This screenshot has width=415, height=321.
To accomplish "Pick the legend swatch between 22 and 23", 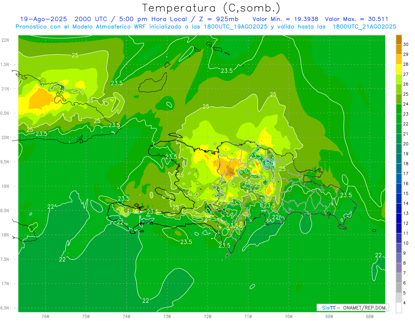I will [x=399, y=119].
